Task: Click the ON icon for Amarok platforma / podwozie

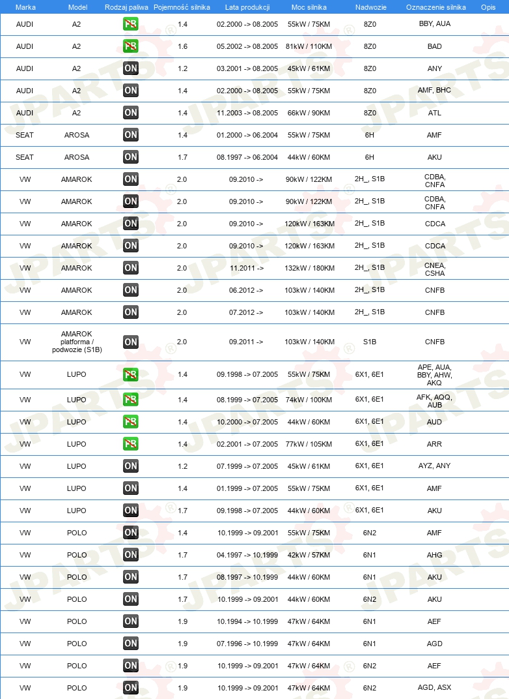Action: (x=130, y=342)
